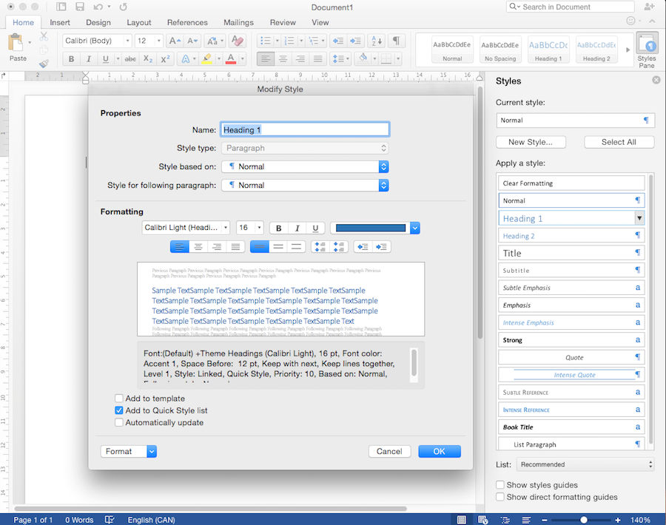
Task: Expand the List Recommended dropdown
Action: 585,464
